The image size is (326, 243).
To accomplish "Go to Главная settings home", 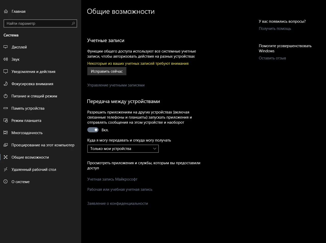I will [x=41, y=11].
